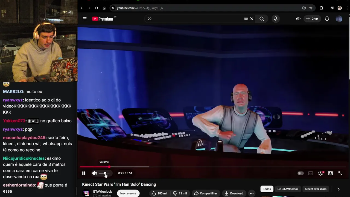Download the video
The image size is (350, 197).
(x=234, y=193)
